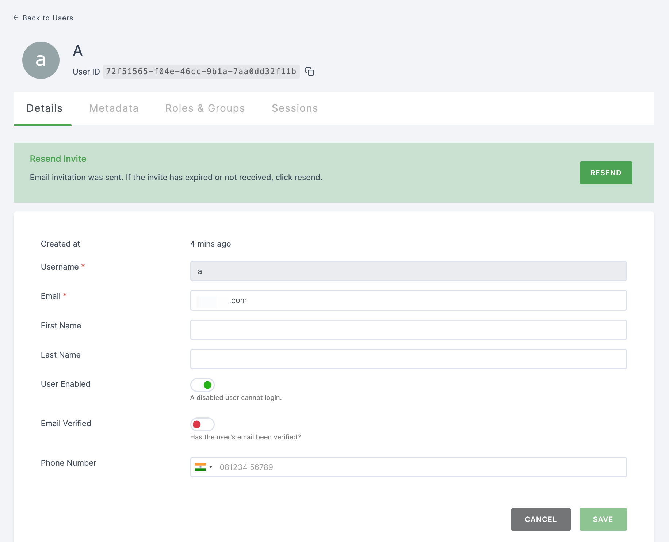Click the back arrow icon
669x542 pixels.
click(x=16, y=18)
